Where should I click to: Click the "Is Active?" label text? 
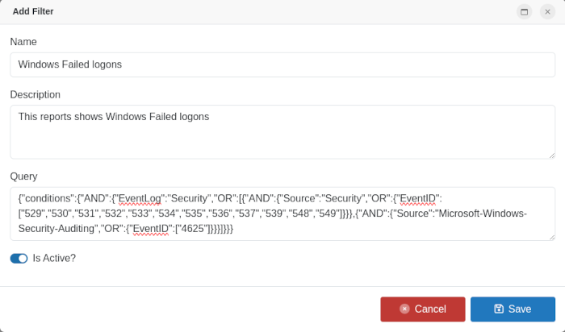point(54,258)
